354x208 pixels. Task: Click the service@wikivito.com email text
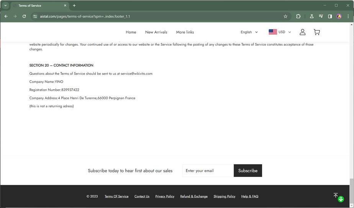coord(137,74)
